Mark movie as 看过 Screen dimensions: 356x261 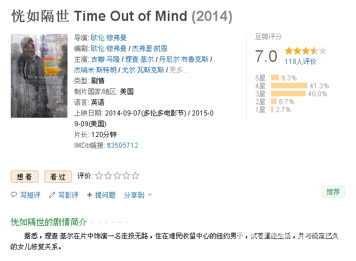[58, 177]
